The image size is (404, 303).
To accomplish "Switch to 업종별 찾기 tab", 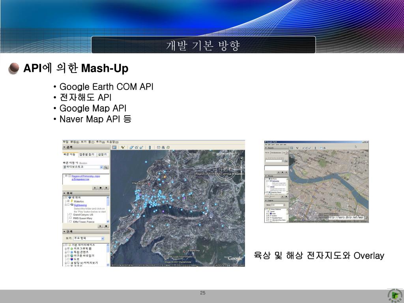I will tap(87, 155).
